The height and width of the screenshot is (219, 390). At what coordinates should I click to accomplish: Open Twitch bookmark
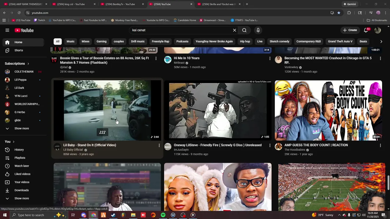pos(40,20)
